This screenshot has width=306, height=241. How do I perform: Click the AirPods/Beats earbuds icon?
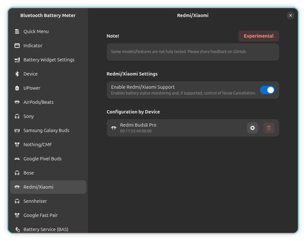(17, 102)
